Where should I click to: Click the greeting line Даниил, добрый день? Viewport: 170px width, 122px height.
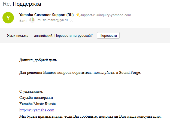pos(38,60)
